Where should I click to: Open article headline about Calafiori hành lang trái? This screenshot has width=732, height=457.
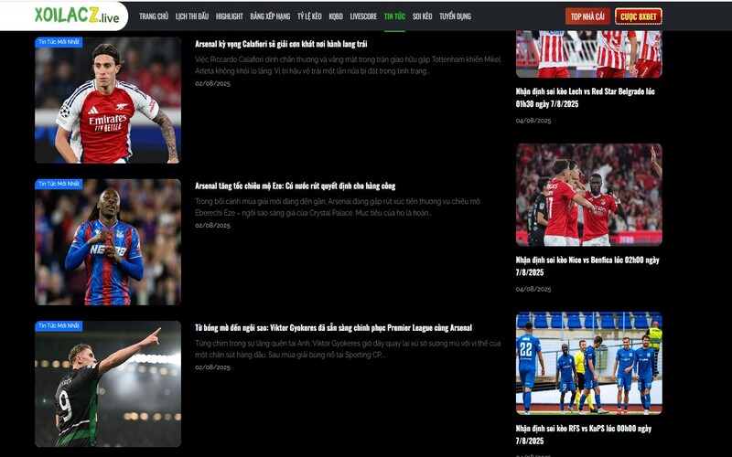tap(281, 44)
